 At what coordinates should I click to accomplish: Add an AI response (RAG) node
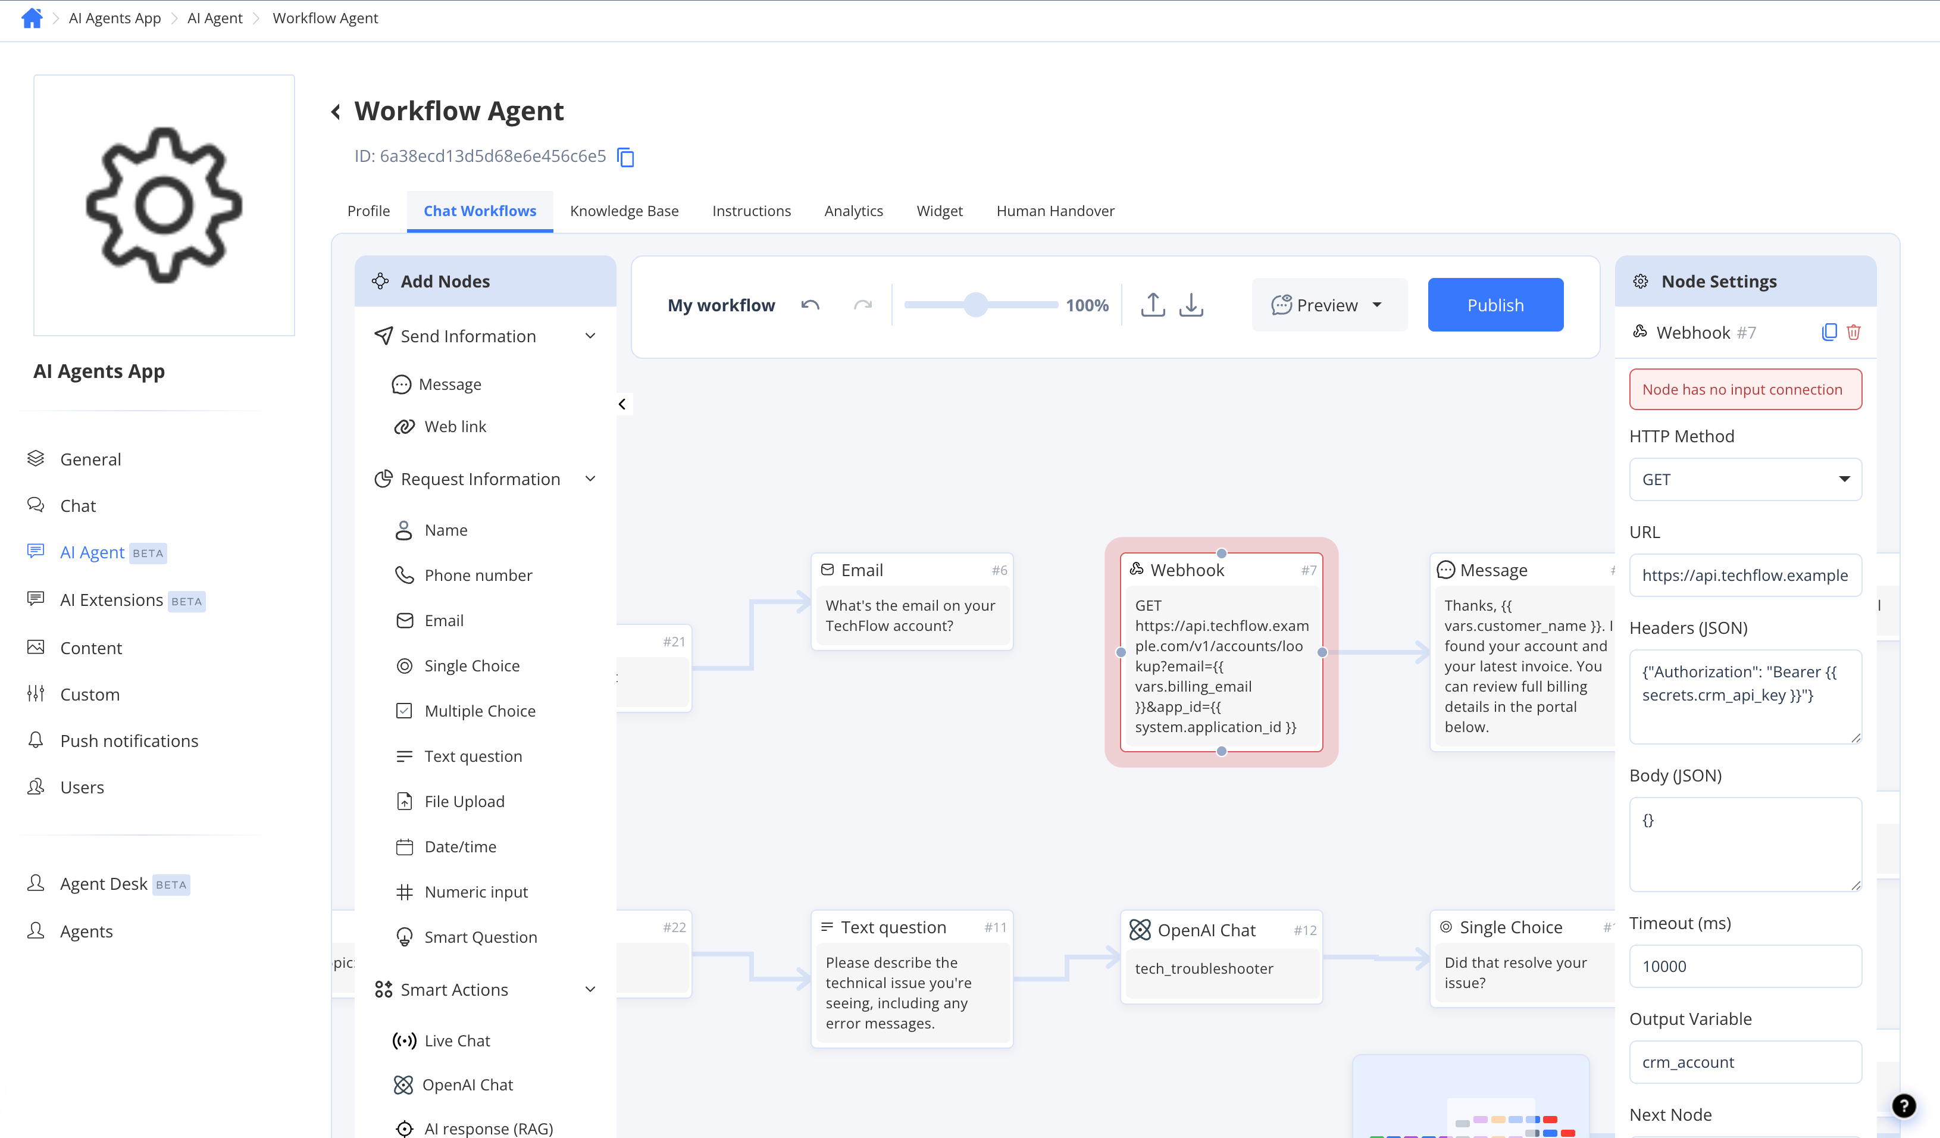474,1128
